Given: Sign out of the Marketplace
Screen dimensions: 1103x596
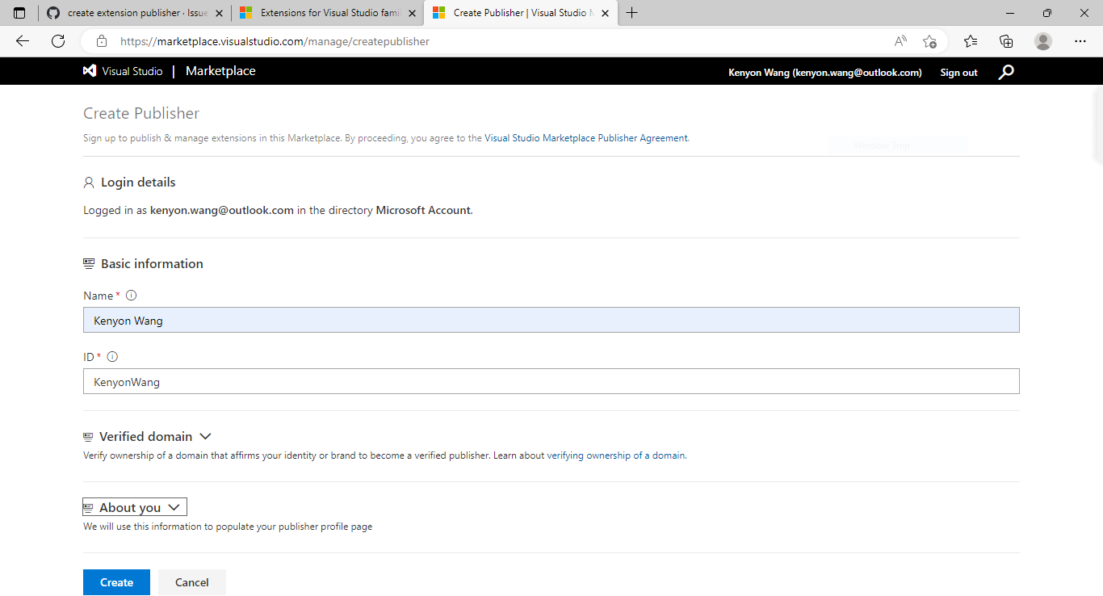Looking at the screenshot, I should (958, 72).
